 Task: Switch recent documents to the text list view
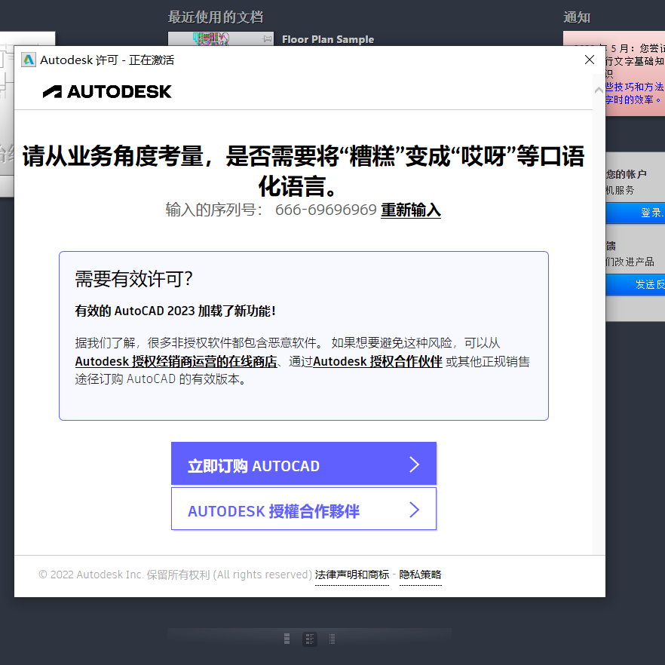(332, 639)
